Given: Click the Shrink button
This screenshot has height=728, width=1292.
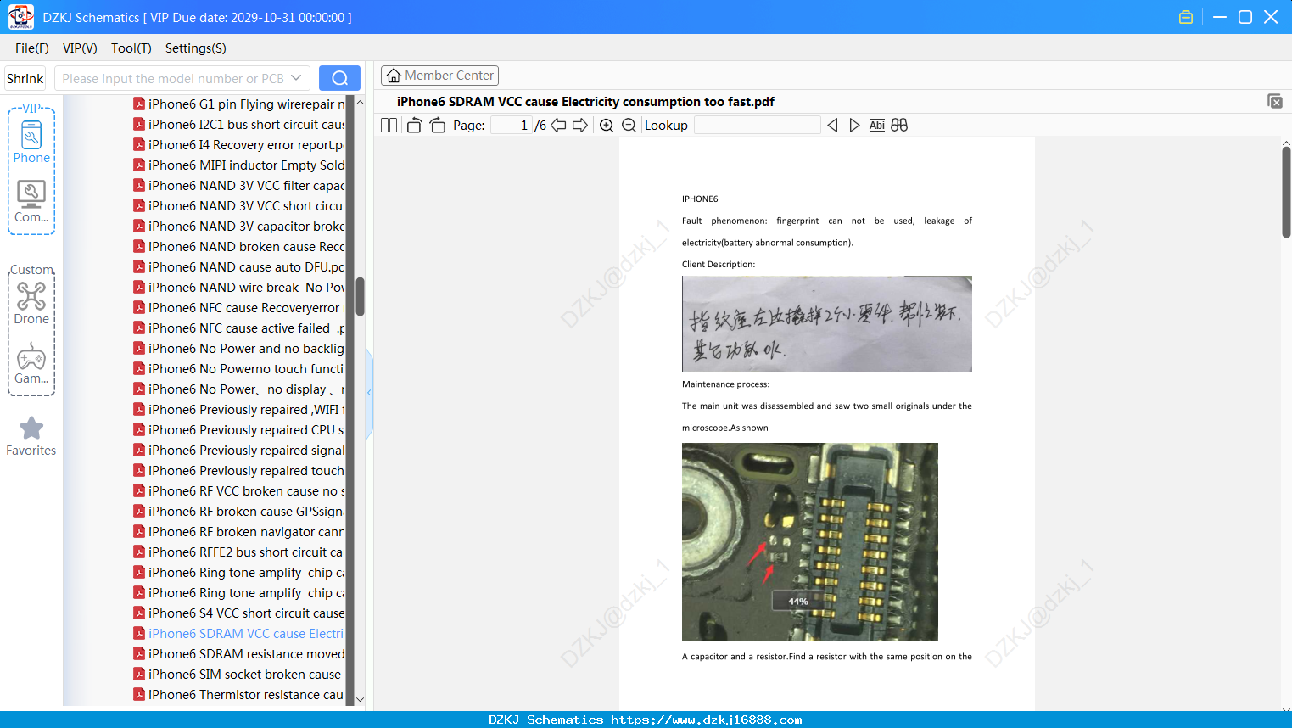Looking at the screenshot, I should tap(25, 78).
